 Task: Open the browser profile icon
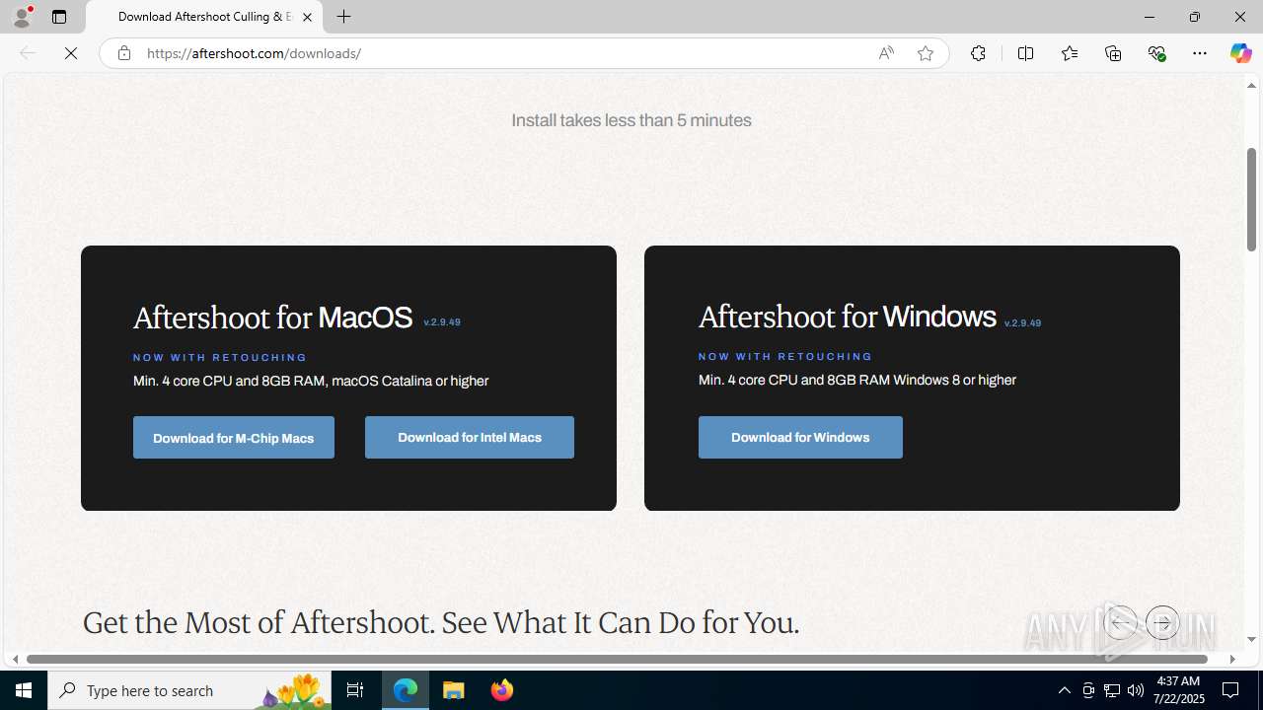pyautogui.click(x=21, y=17)
